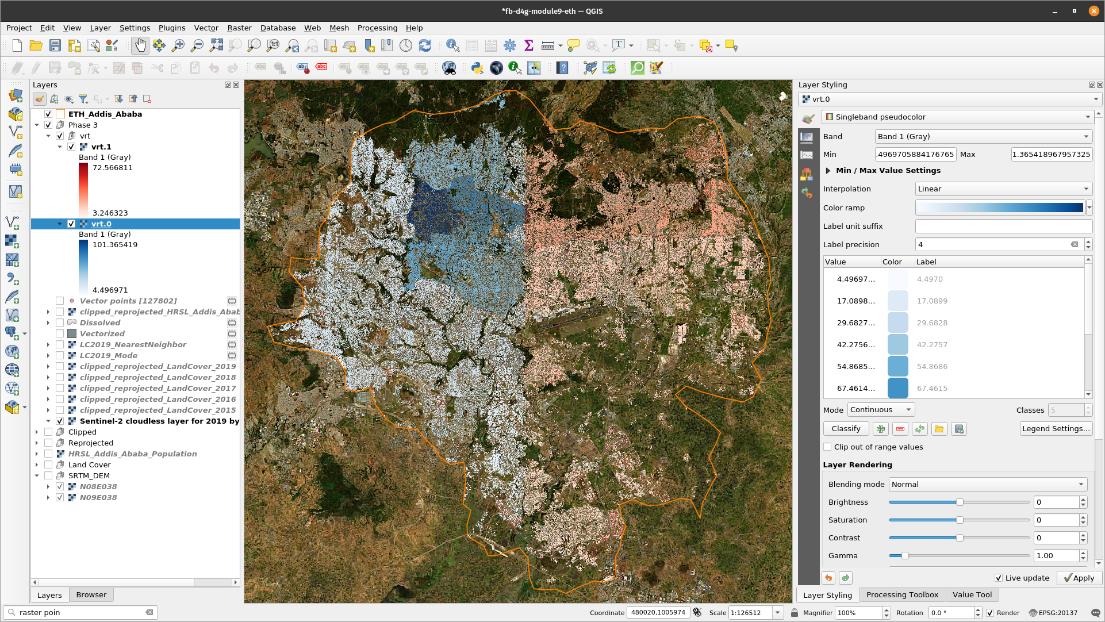Filter the legend with funnel icon
1105x622 pixels.
pos(83,99)
